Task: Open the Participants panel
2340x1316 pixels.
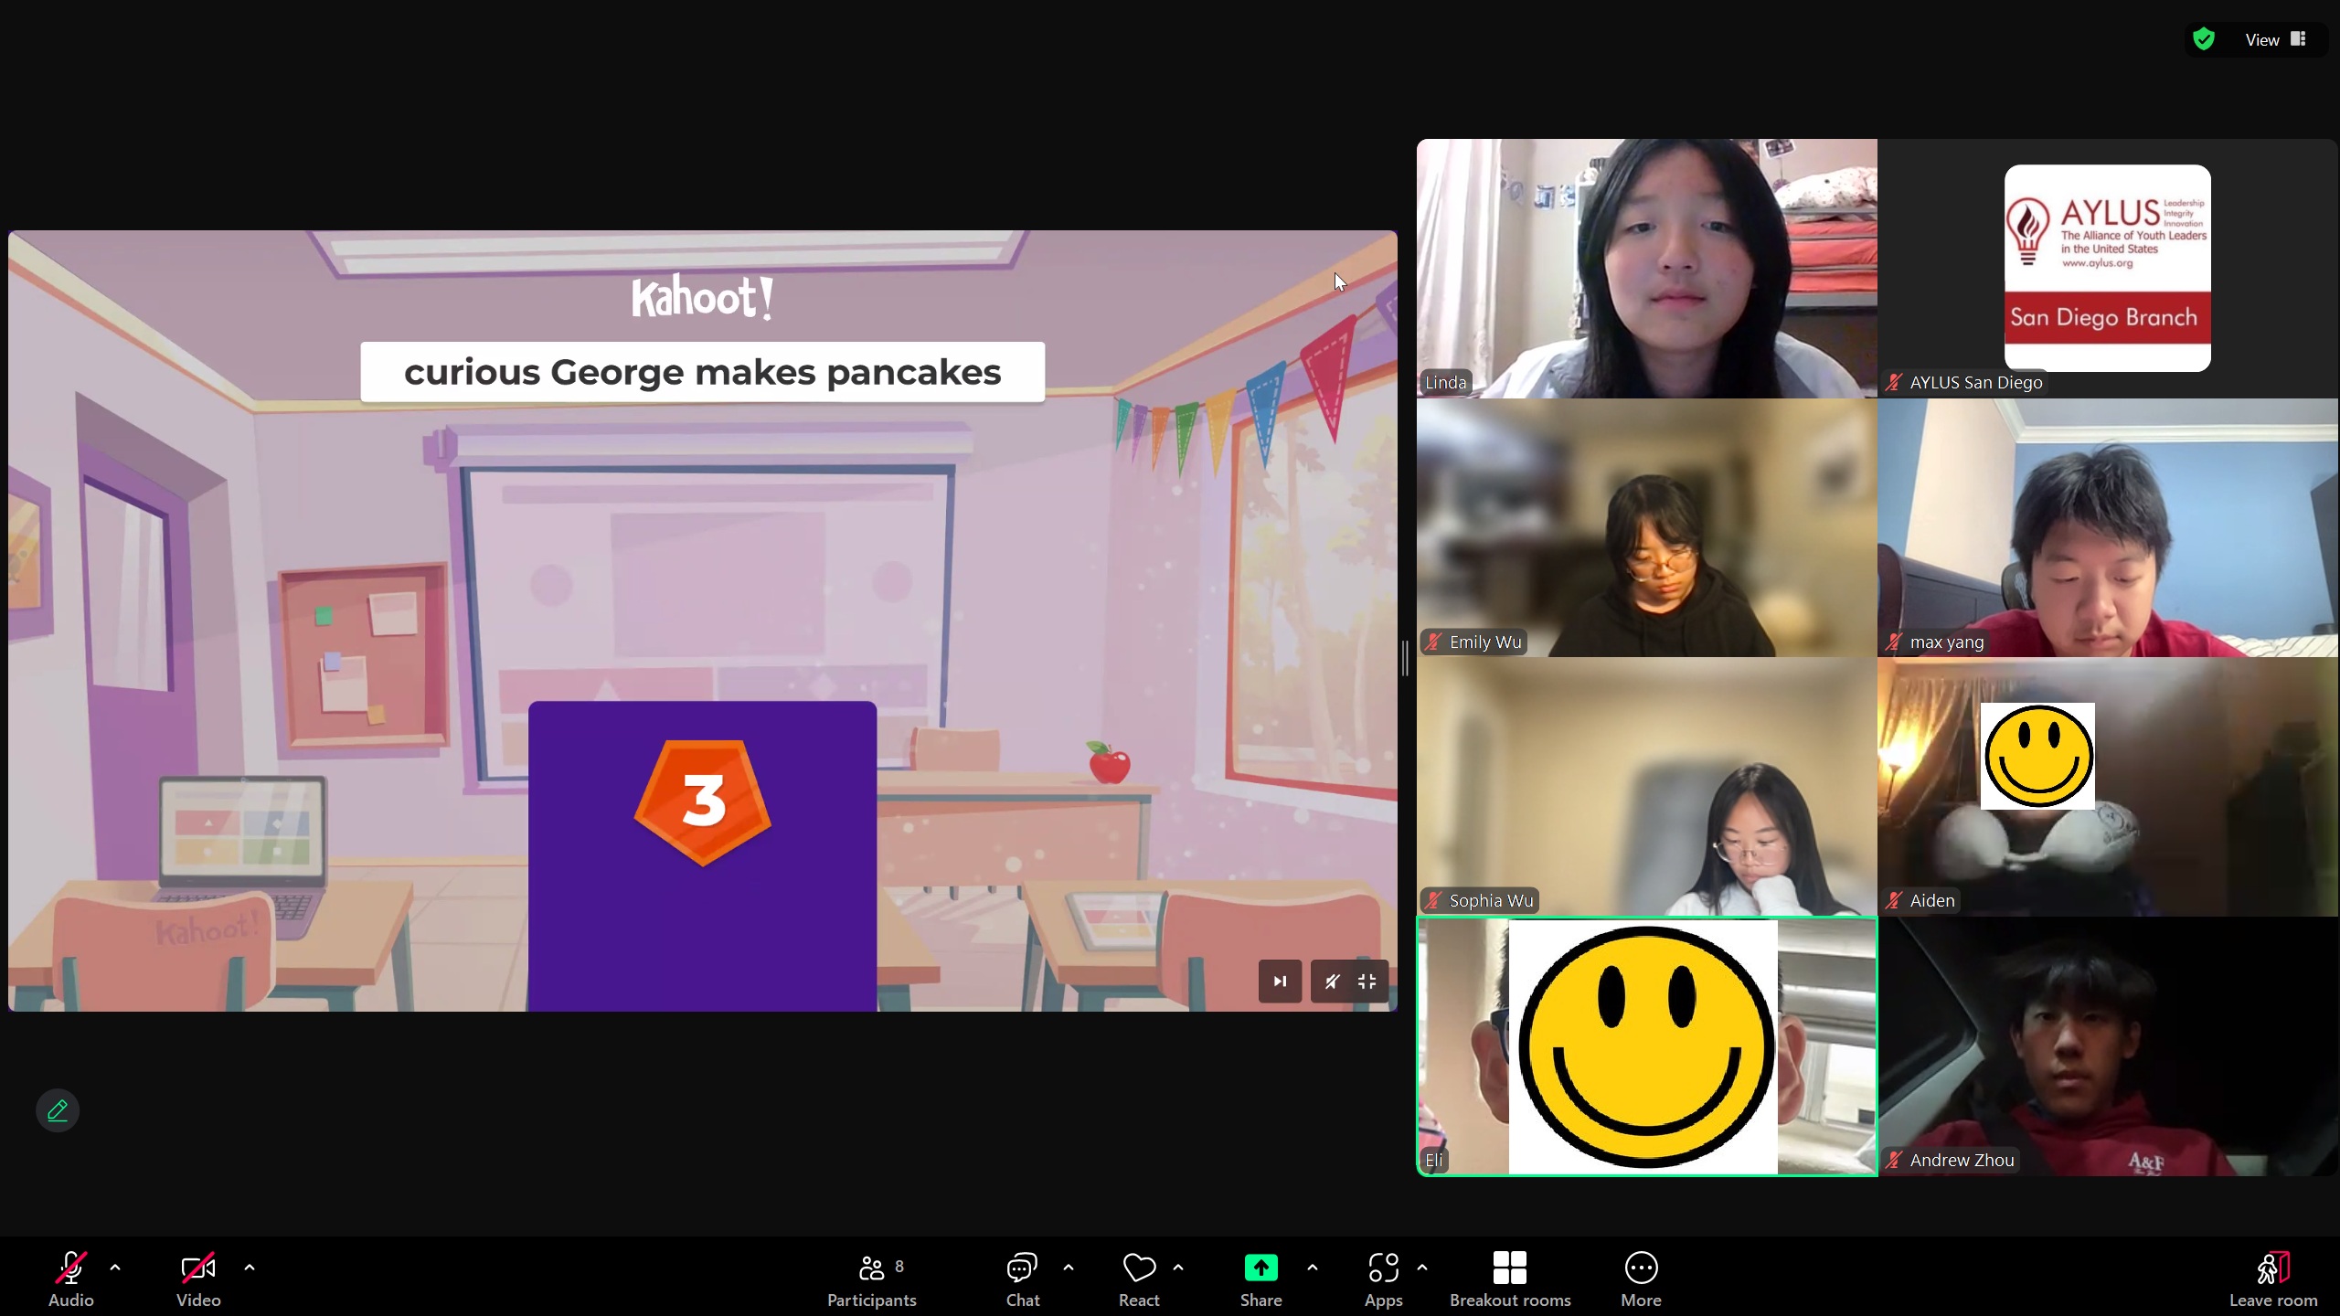Action: click(x=871, y=1279)
